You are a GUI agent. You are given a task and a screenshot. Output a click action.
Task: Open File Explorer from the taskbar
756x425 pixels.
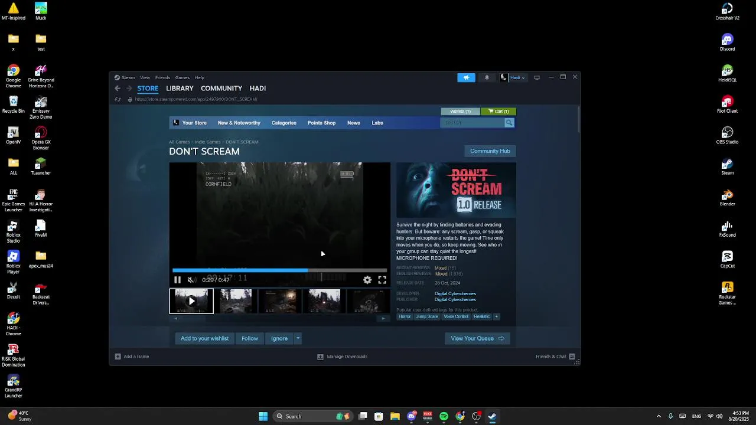coord(395,416)
